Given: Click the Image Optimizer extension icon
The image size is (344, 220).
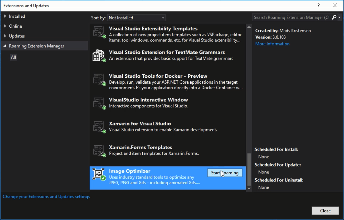Looking at the screenshot, I should 99,174.
